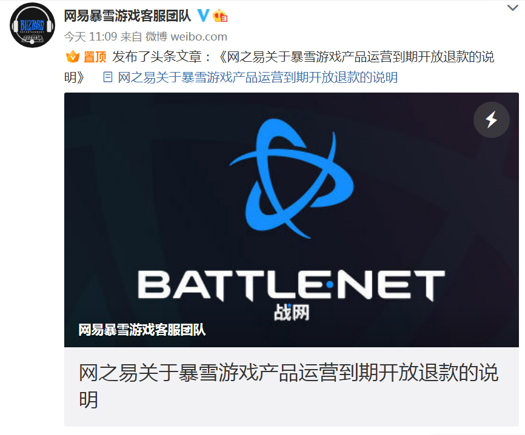Tap the lightning bolt quick-view icon
Viewport: 525px width, 435px height.
491,120
